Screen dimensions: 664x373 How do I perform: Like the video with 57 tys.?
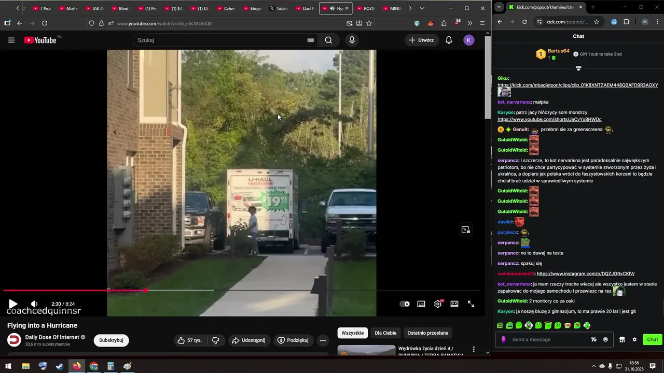[189, 340]
